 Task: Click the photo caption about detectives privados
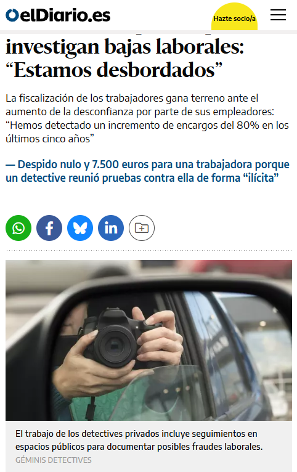[x=139, y=440]
